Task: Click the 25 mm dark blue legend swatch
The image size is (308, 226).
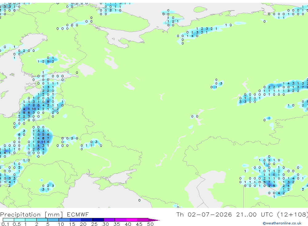Action: 98,220
